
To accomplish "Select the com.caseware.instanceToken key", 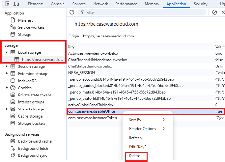I will point(93,118).
